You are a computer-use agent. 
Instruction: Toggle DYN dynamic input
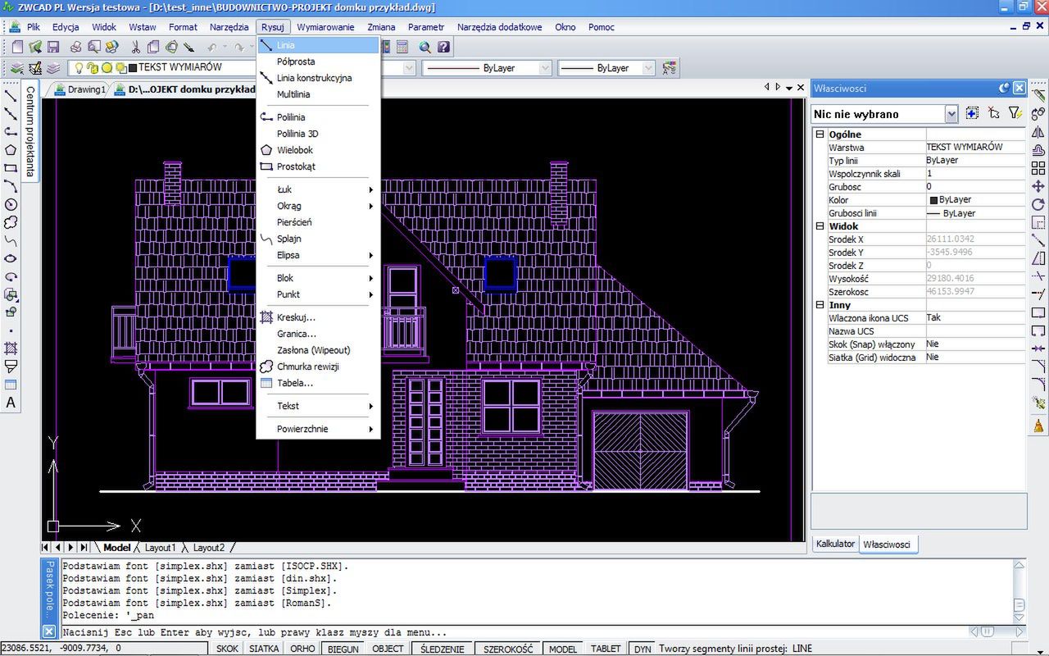(643, 649)
